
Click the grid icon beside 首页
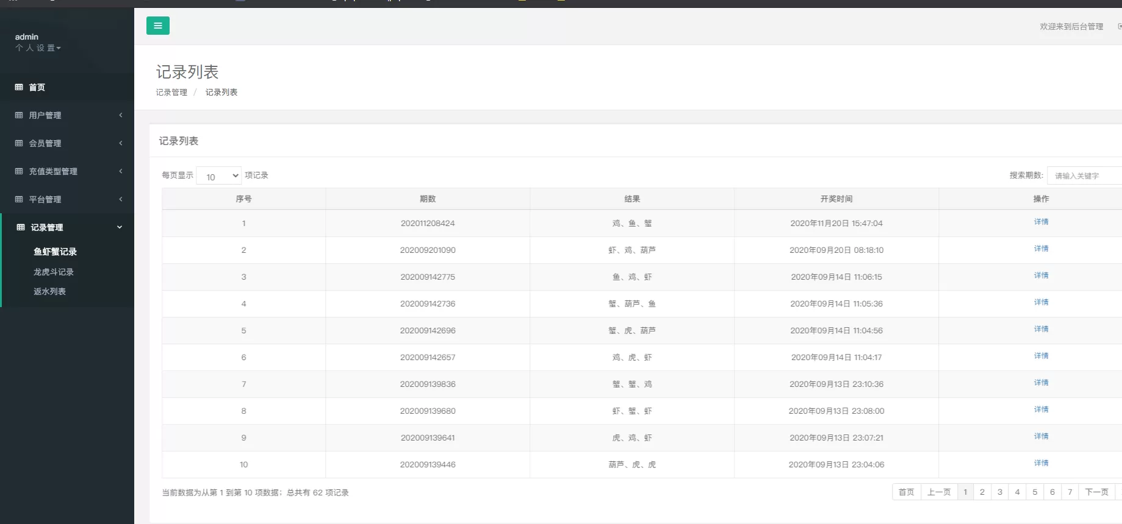[x=19, y=87]
